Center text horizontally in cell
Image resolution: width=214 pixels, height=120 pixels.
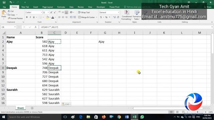(x=63, y=17)
